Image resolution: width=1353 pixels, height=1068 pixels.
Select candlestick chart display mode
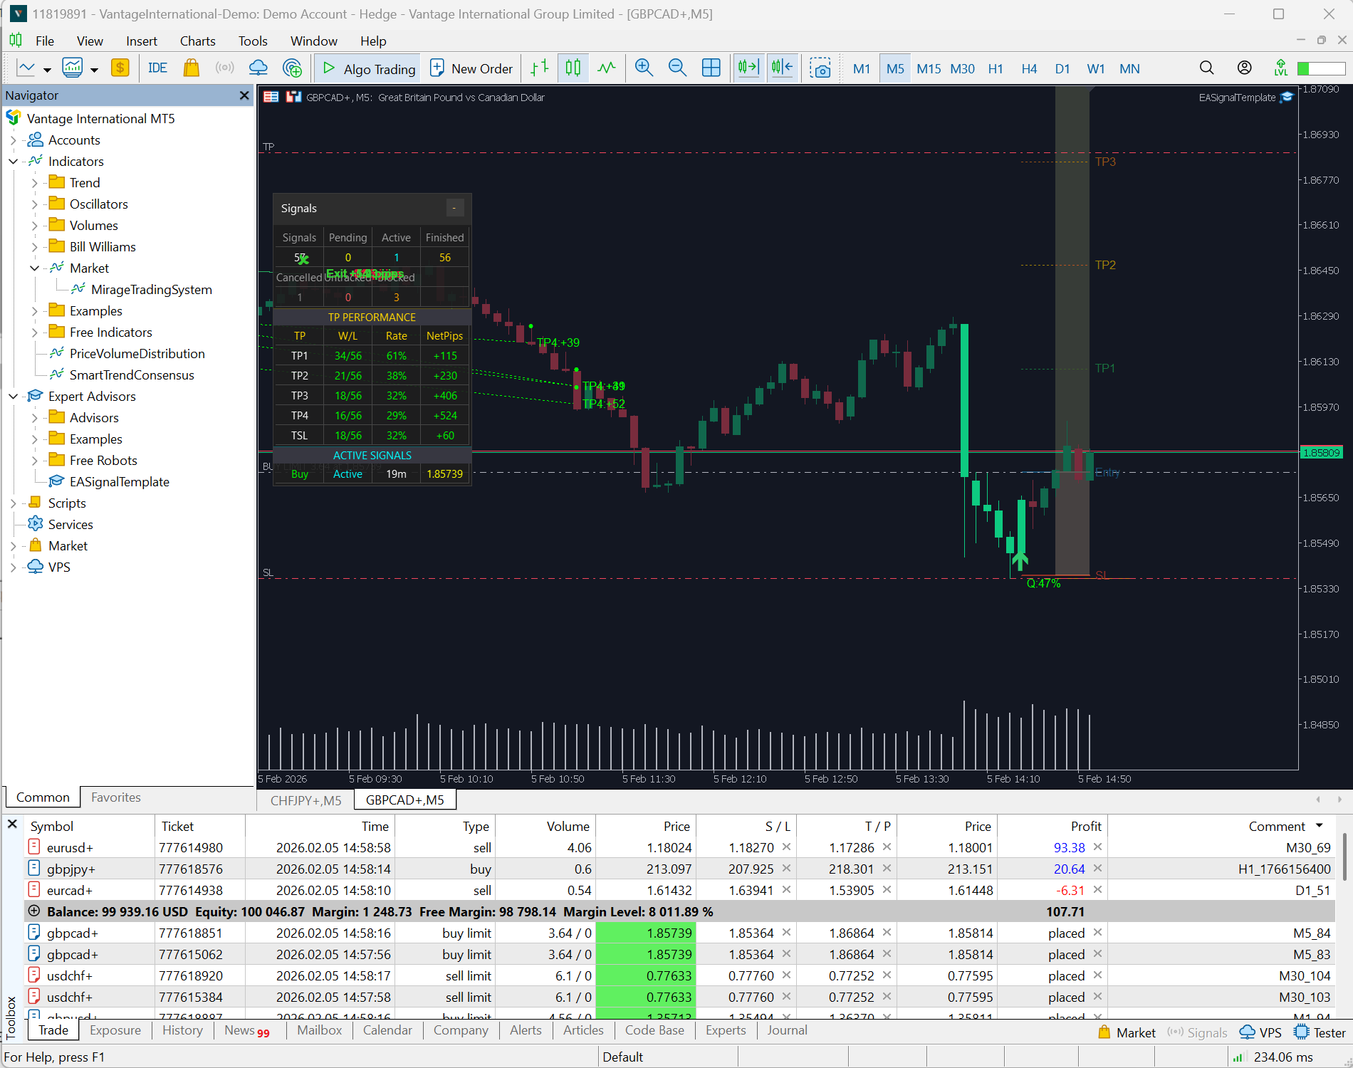[573, 68]
